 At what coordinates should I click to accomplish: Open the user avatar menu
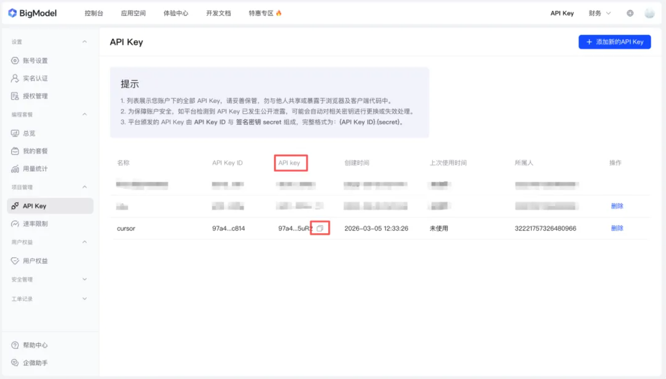point(649,13)
